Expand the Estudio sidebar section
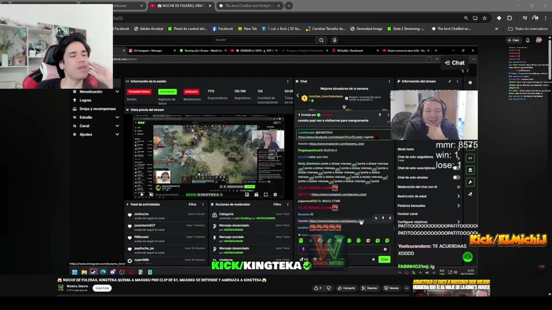The width and height of the screenshot is (552, 310). (117, 117)
